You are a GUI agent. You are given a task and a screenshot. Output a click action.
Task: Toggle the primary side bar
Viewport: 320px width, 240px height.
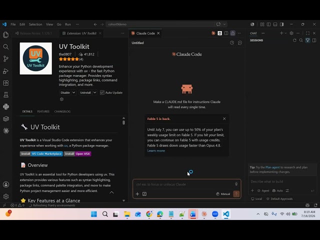269,24
